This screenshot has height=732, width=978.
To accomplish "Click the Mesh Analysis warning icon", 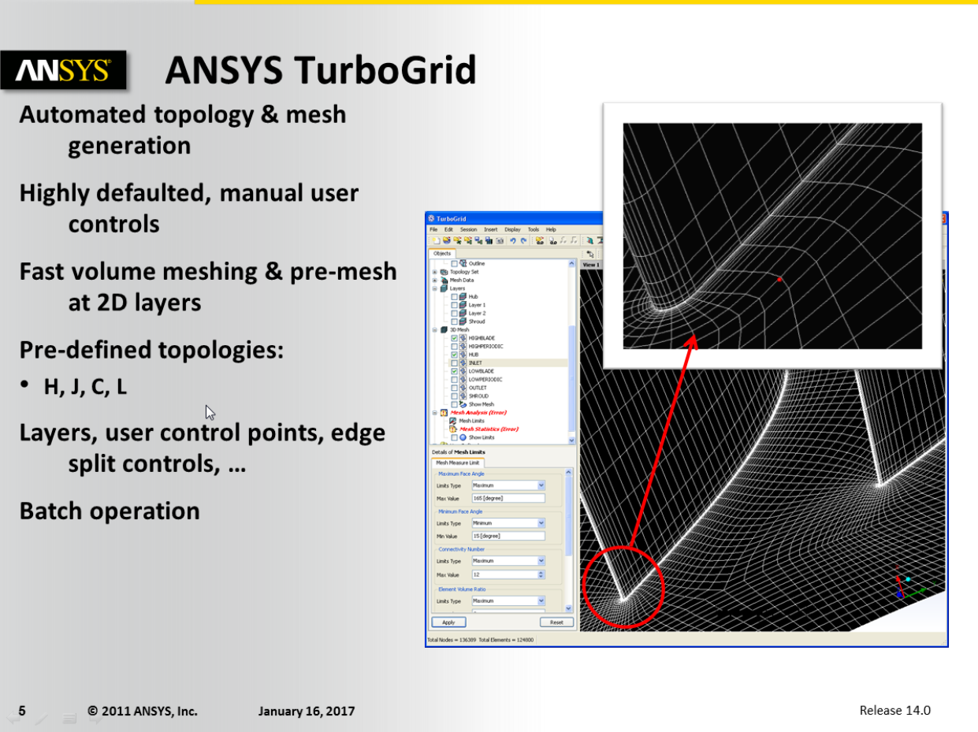I will [444, 413].
